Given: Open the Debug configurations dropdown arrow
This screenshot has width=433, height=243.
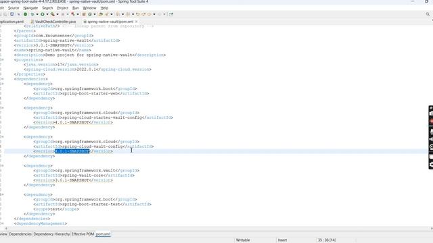Looking at the screenshot, I should coord(37,14).
